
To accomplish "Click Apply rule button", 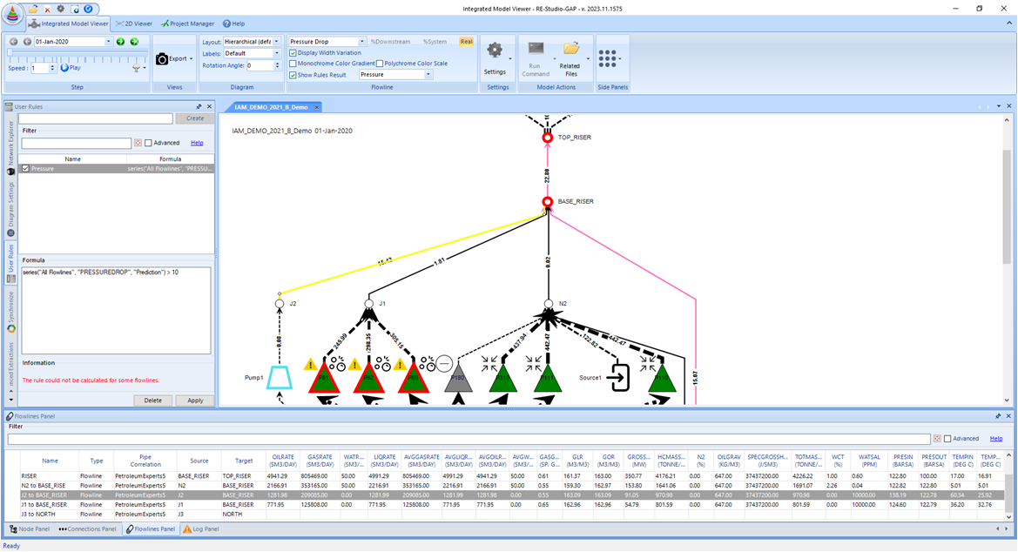I will click(x=195, y=401).
